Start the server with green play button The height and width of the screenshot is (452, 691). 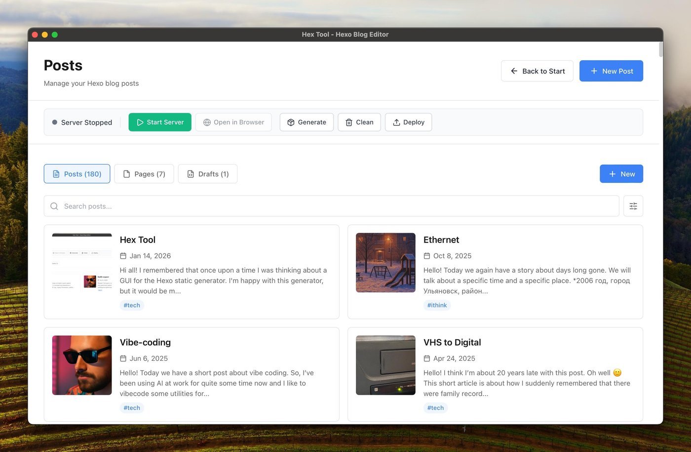click(x=160, y=122)
